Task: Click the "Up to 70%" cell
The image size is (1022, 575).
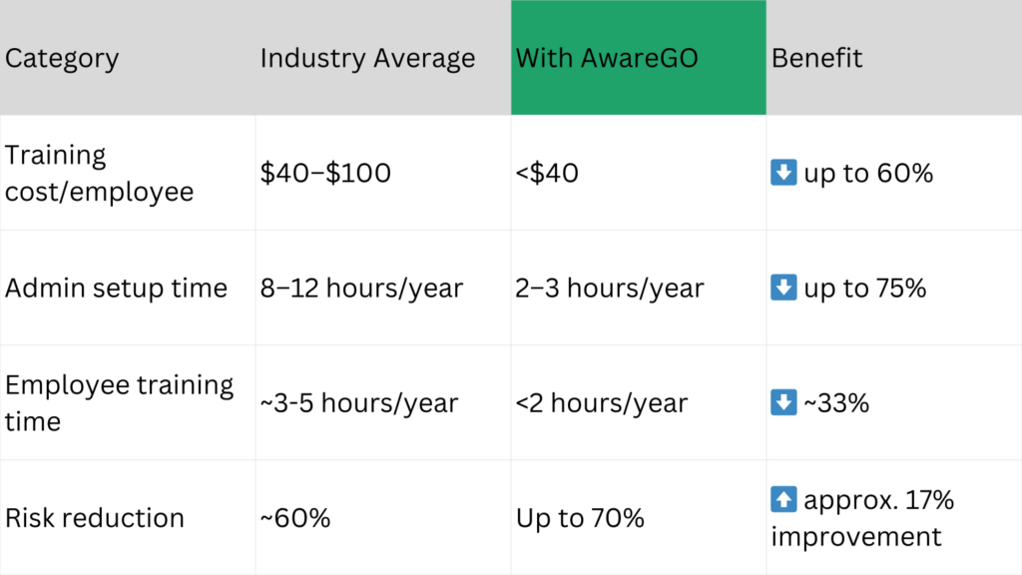Action: pyautogui.click(x=580, y=518)
